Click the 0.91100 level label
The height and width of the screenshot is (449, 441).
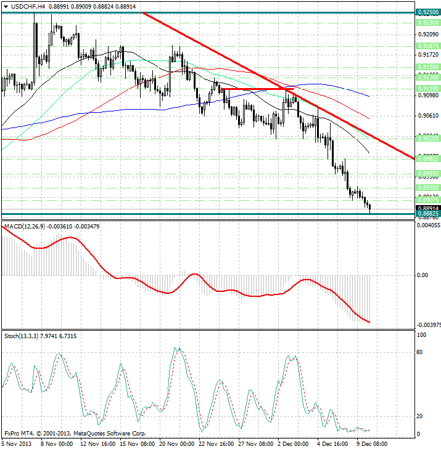(x=427, y=89)
